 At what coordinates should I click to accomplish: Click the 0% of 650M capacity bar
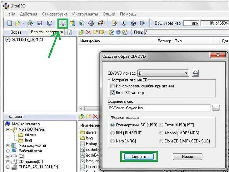[215, 23]
